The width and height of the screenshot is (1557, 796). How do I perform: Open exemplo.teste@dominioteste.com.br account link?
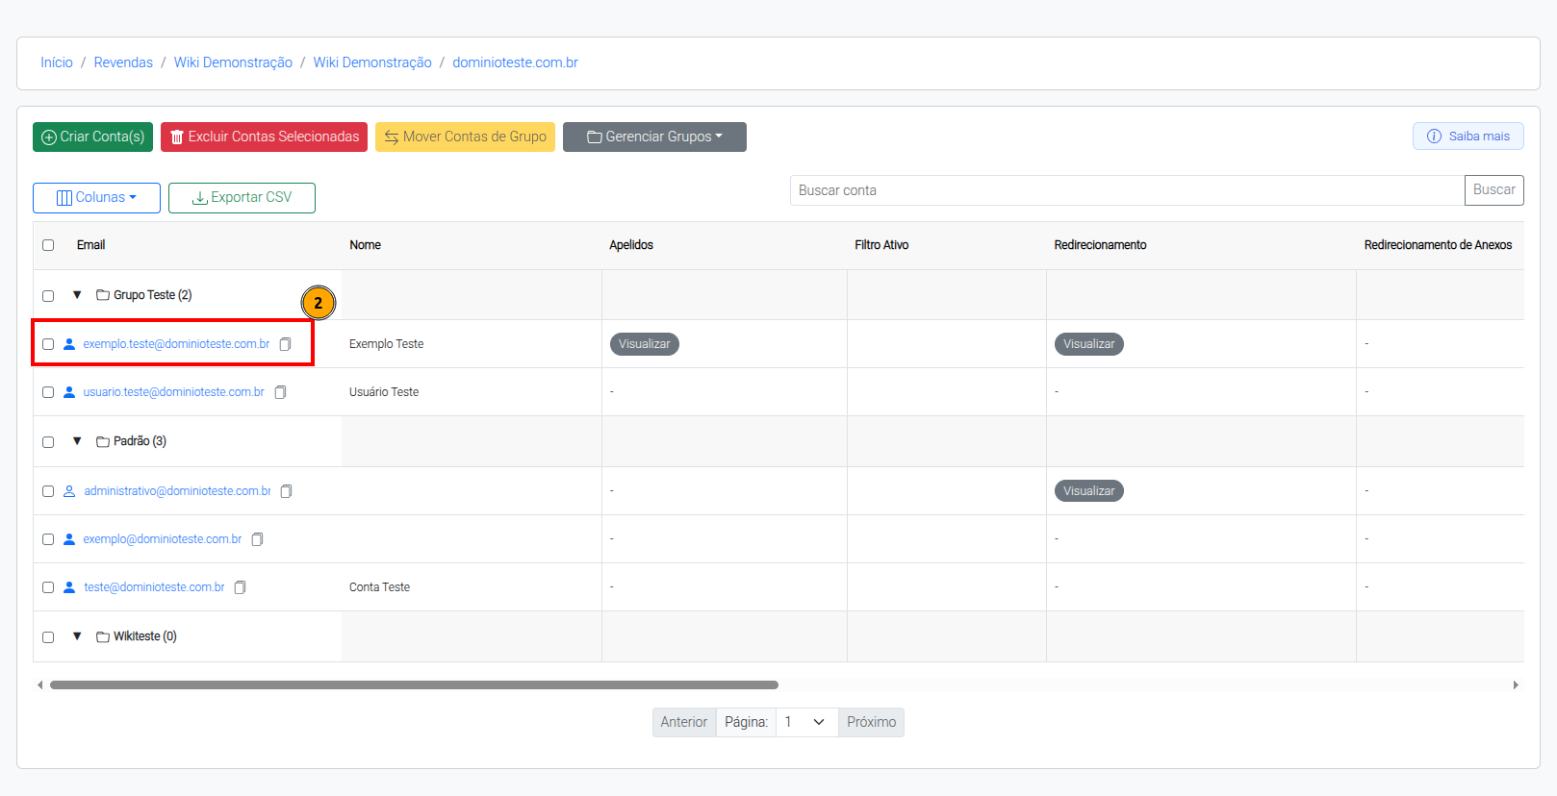(176, 344)
